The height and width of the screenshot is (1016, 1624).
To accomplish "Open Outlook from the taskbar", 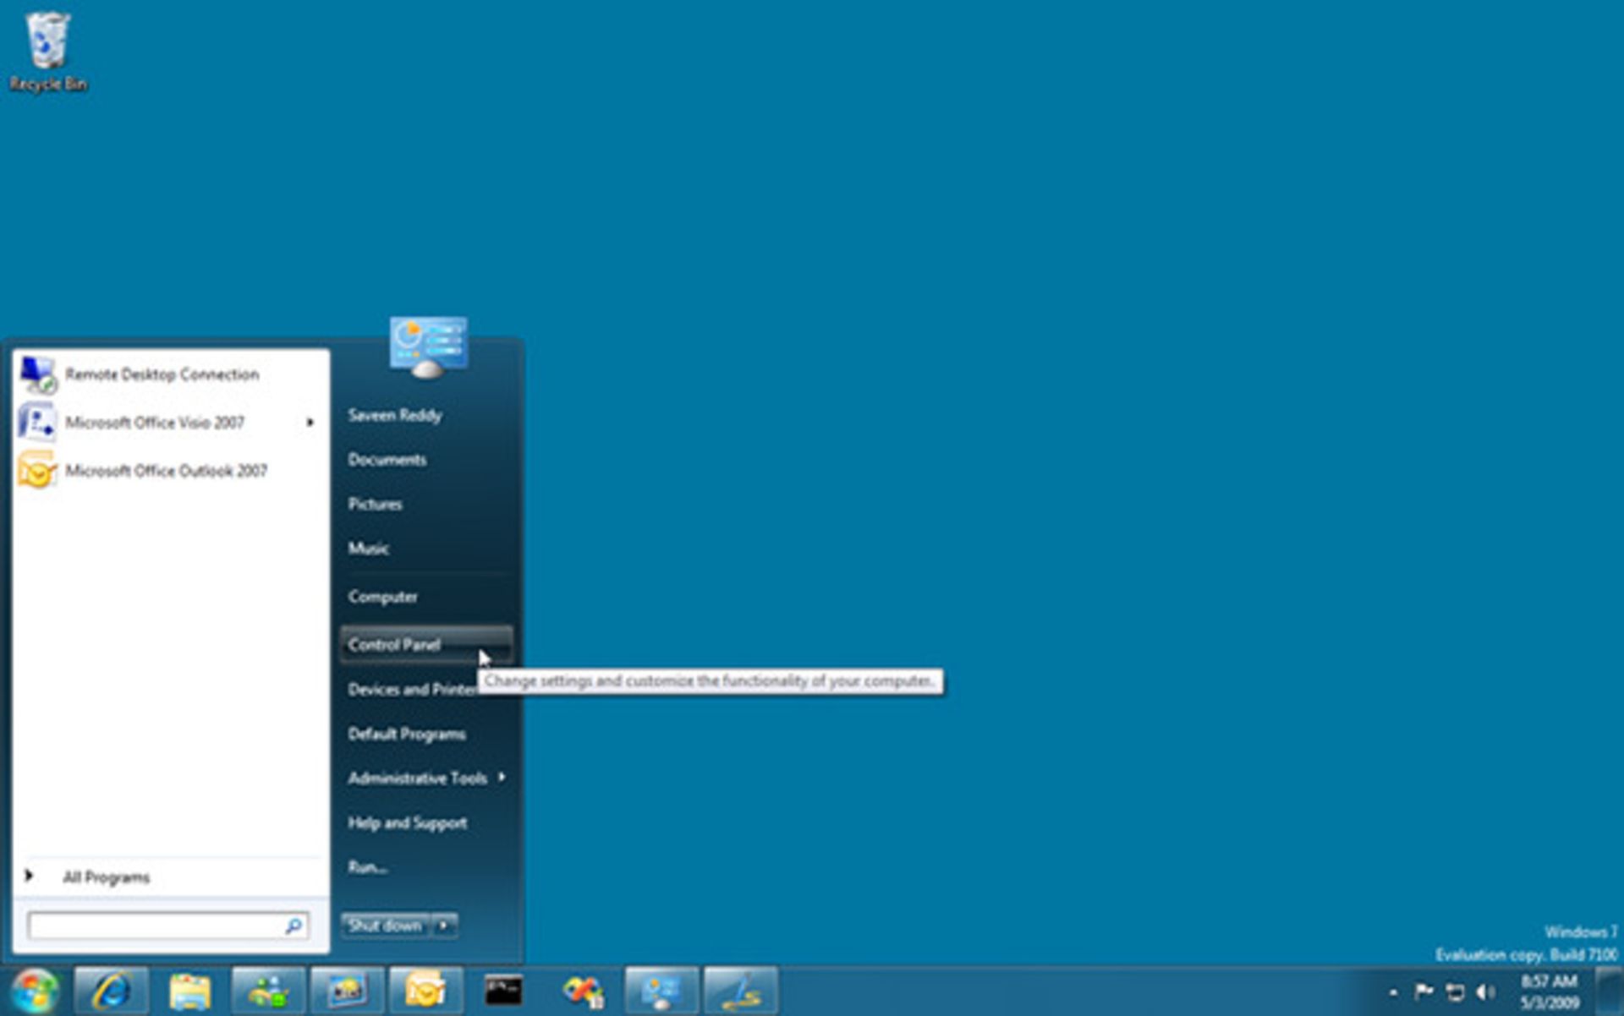I will point(423,991).
